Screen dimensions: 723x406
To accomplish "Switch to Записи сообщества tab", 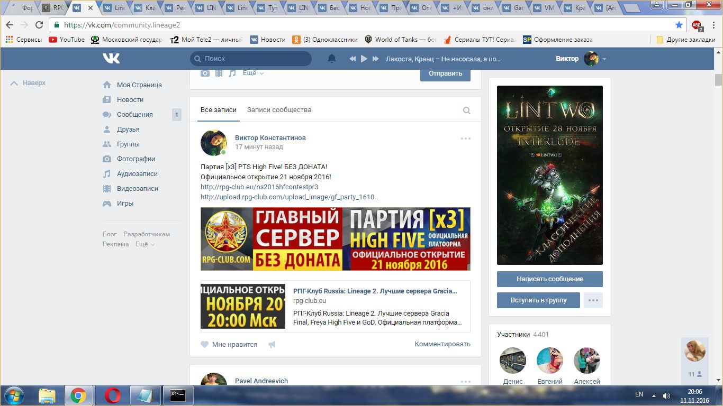I will (279, 110).
